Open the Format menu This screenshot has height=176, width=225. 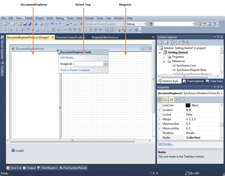click(89, 18)
